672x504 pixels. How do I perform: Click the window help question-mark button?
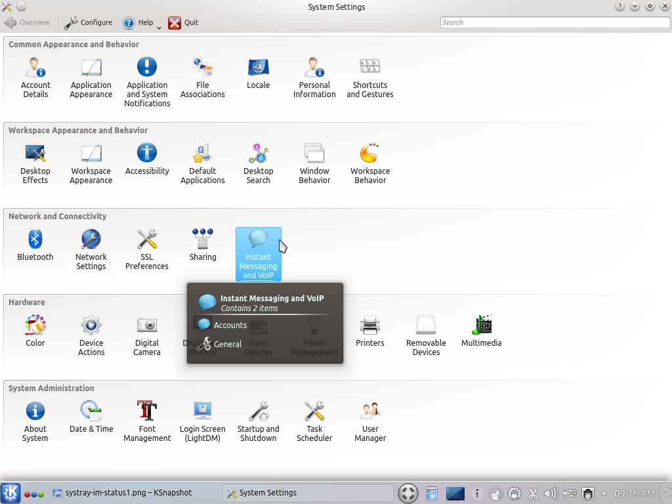tap(619, 7)
